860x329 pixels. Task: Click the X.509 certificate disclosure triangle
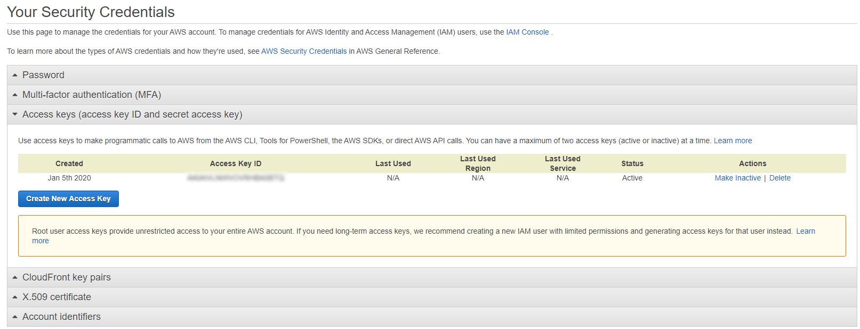pyautogui.click(x=14, y=297)
